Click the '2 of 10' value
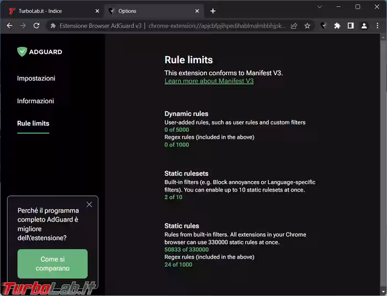The height and width of the screenshot is (296, 387). pyautogui.click(x=173, y=197)
